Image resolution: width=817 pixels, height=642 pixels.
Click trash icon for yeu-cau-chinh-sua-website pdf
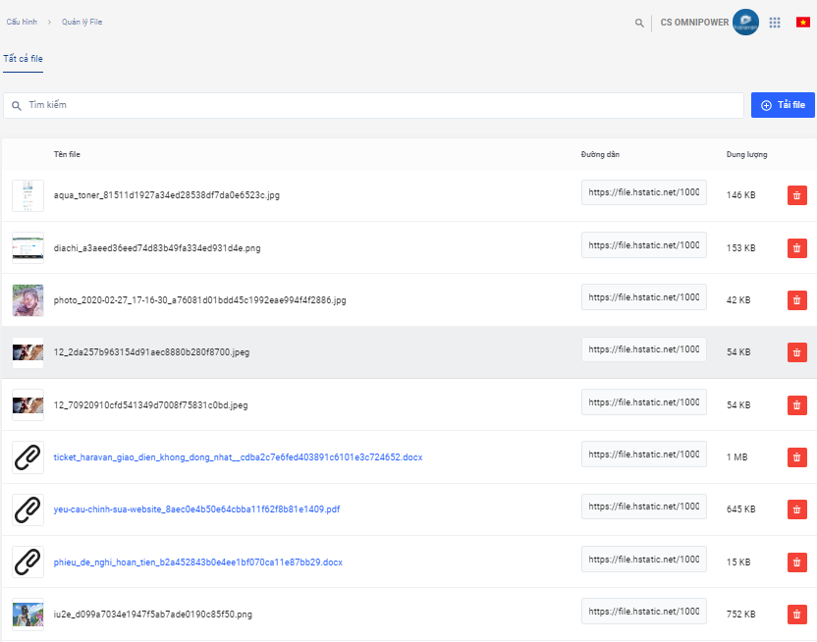tap(796, 509)
